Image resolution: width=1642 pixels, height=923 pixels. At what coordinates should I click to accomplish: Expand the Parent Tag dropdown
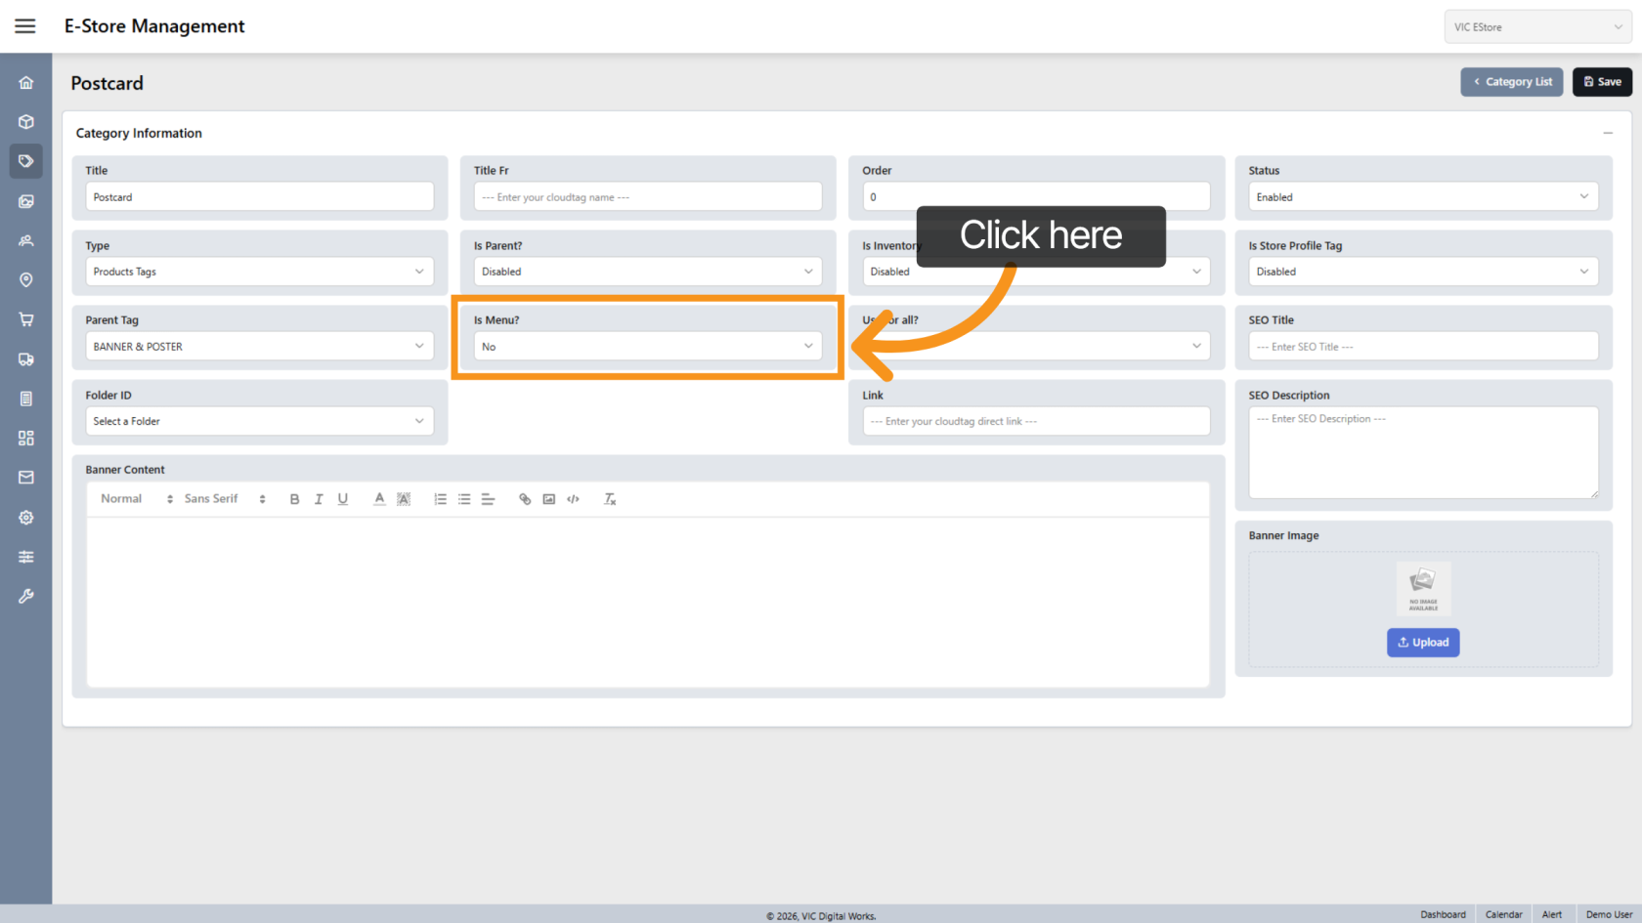pos(259,347)
